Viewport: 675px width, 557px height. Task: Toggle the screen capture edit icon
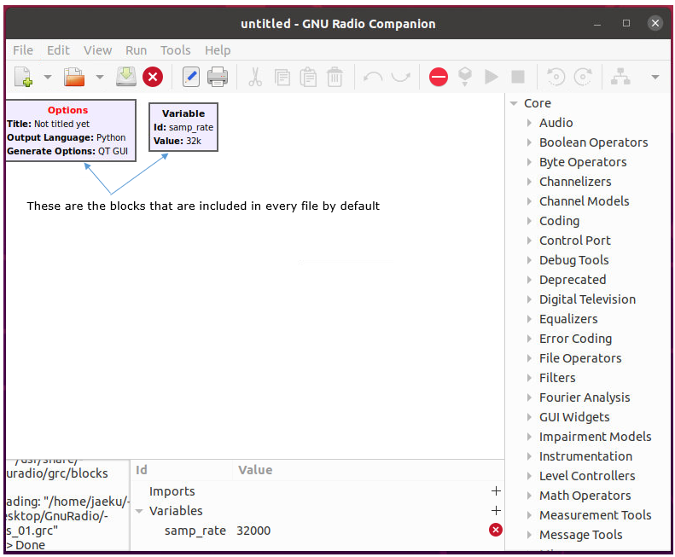(190, 77)
